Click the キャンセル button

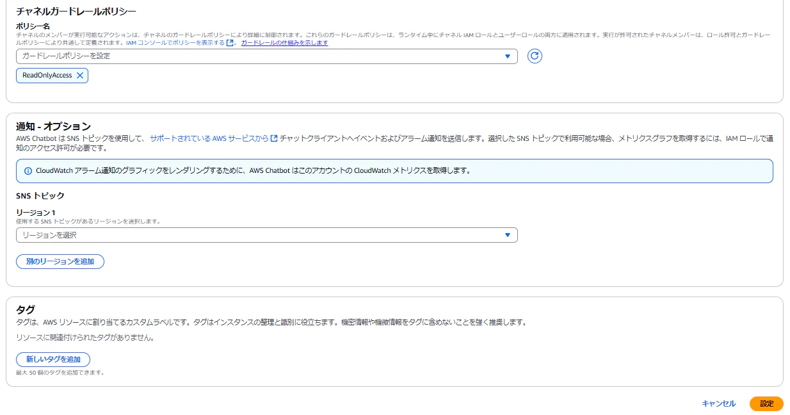coord(719,403)
